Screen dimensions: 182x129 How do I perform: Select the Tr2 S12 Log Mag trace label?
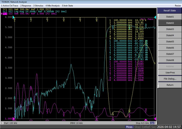pyautogui.click(x=34, y=12)
